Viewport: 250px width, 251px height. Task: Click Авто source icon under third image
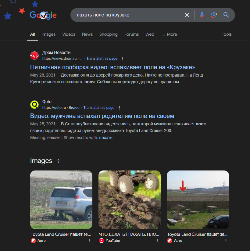tap(170, 241)
